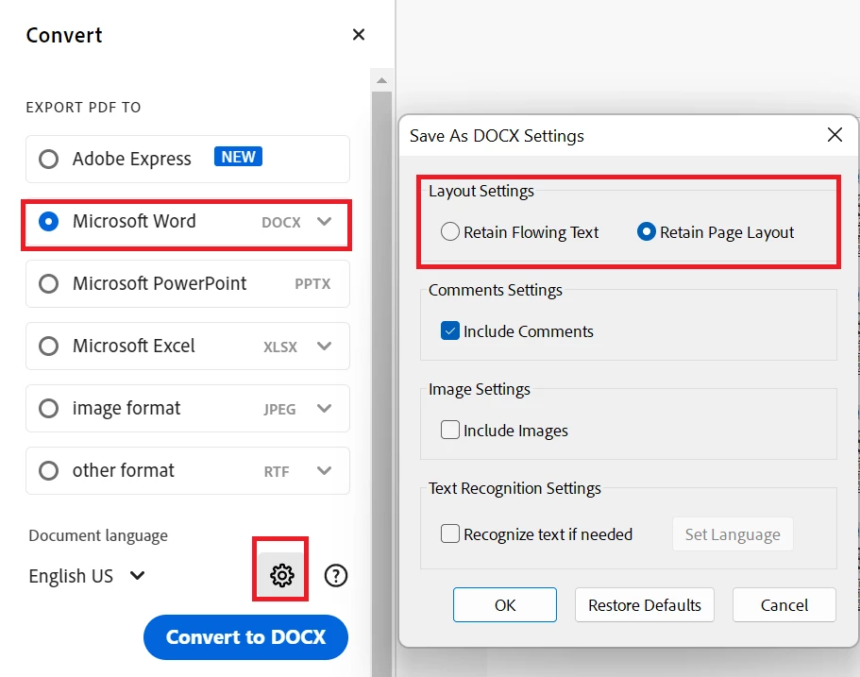Click the Set Language button
The image size is (860, 677).
(x=733, y=533)
